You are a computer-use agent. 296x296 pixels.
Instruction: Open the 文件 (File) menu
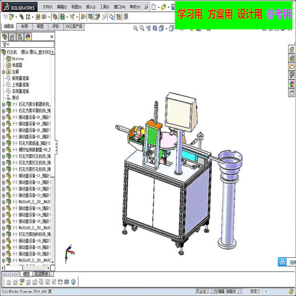[x=47, y=7]
